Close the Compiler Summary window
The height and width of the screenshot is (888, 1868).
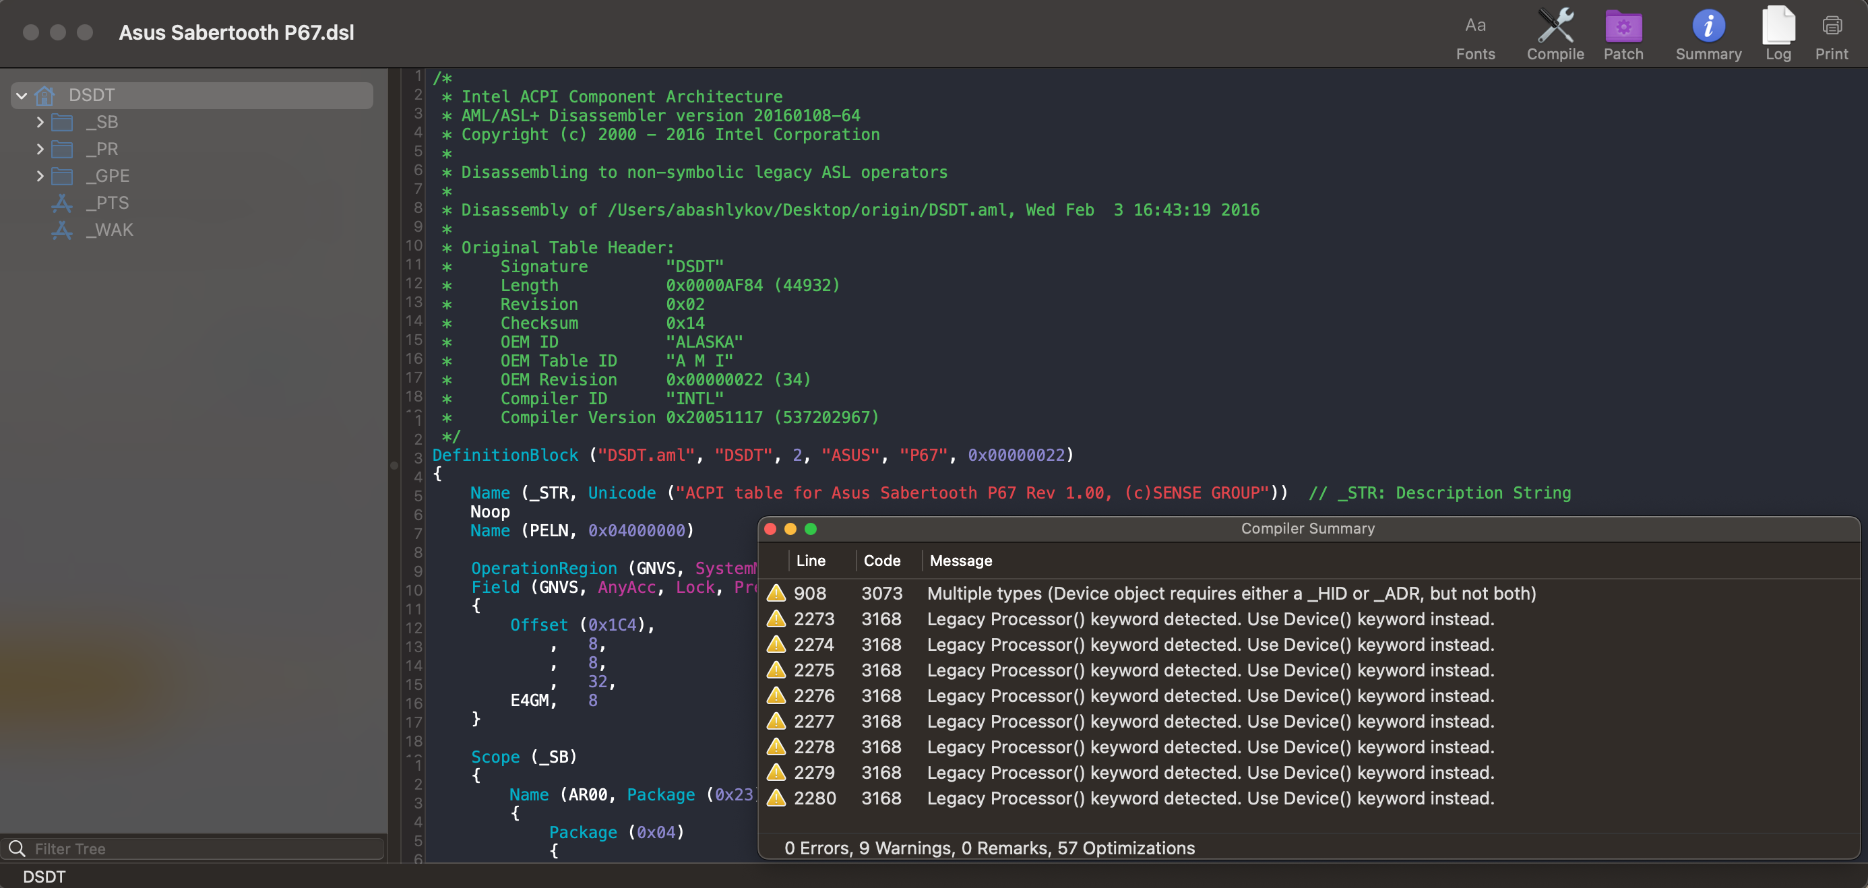770,528
